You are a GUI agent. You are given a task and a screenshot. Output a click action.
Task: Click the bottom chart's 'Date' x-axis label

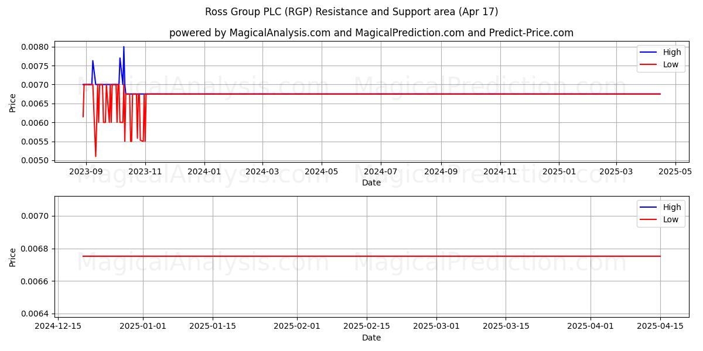pos(371,338)
